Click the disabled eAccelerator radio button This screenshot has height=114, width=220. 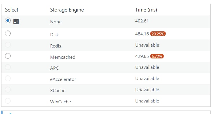coord(8,78)
